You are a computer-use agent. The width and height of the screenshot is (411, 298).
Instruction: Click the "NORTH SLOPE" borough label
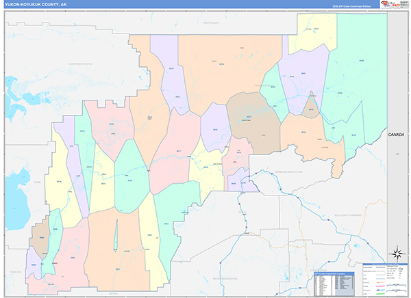click(x=211, y=23)
